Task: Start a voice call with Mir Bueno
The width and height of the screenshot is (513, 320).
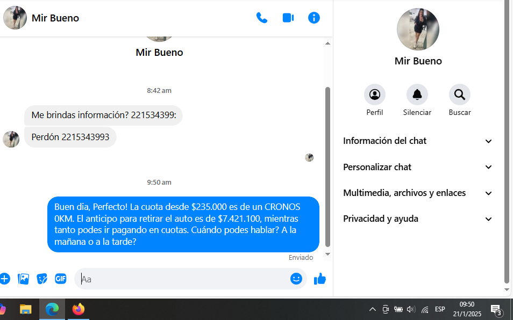Action: click(x=262, y=18)
